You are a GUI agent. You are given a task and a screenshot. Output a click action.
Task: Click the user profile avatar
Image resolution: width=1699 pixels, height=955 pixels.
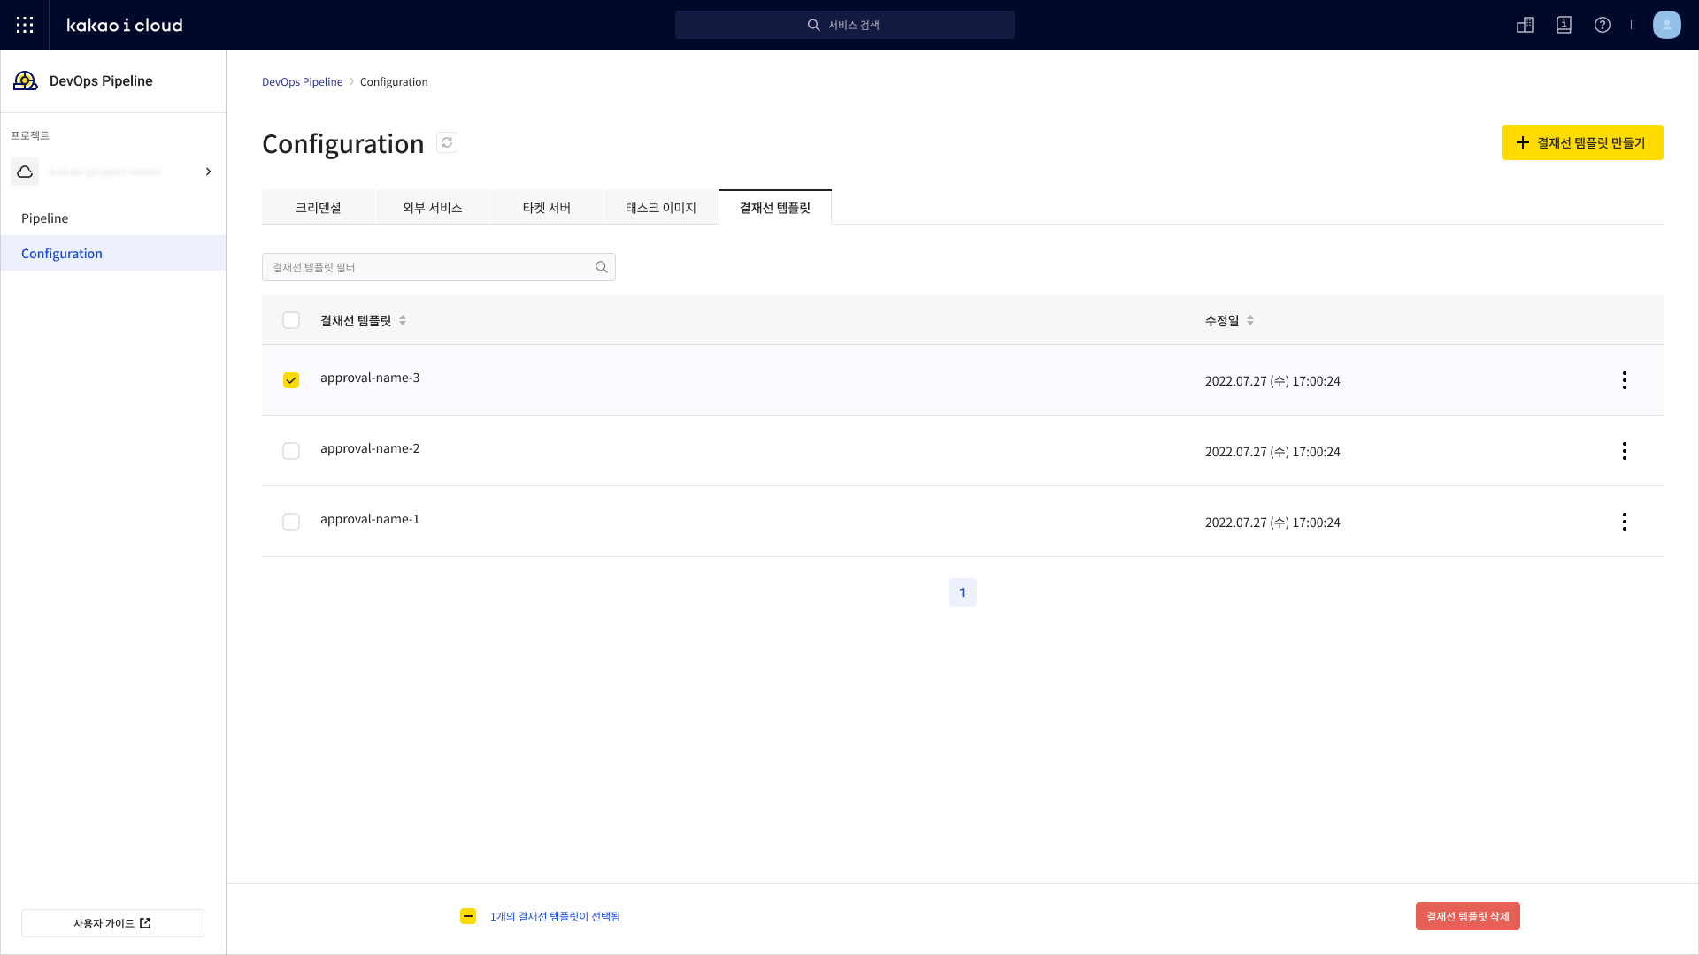point(1666,25)
